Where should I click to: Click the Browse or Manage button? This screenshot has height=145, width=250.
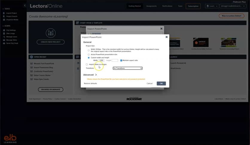tap(51, 90)
